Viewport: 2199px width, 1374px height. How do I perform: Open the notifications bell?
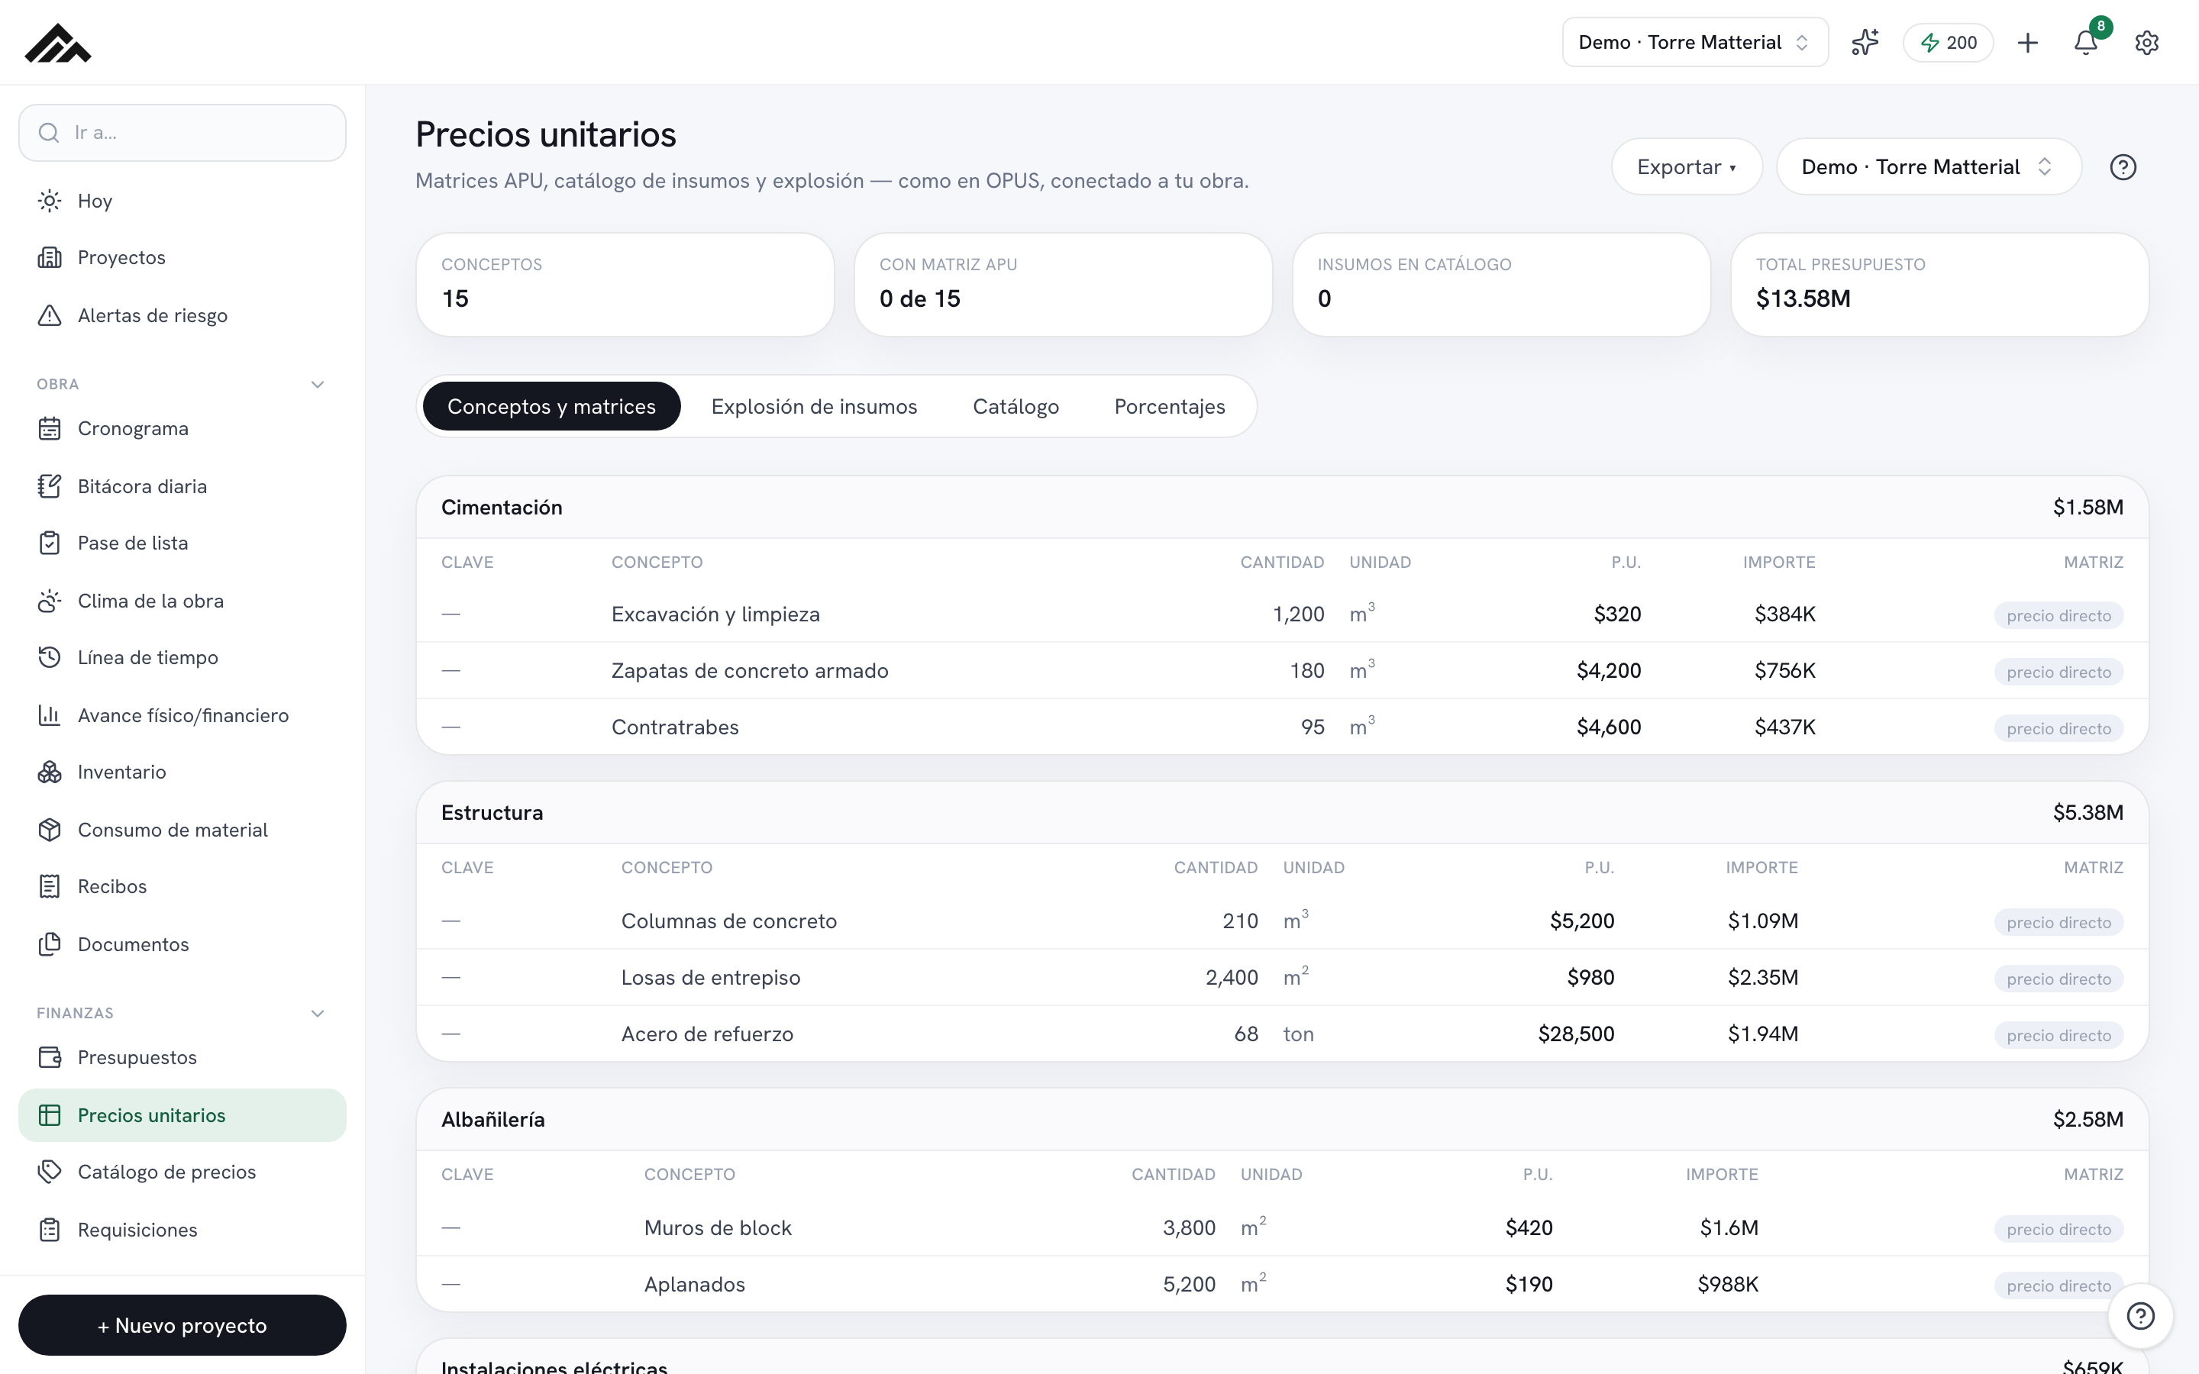[2086, 43]
